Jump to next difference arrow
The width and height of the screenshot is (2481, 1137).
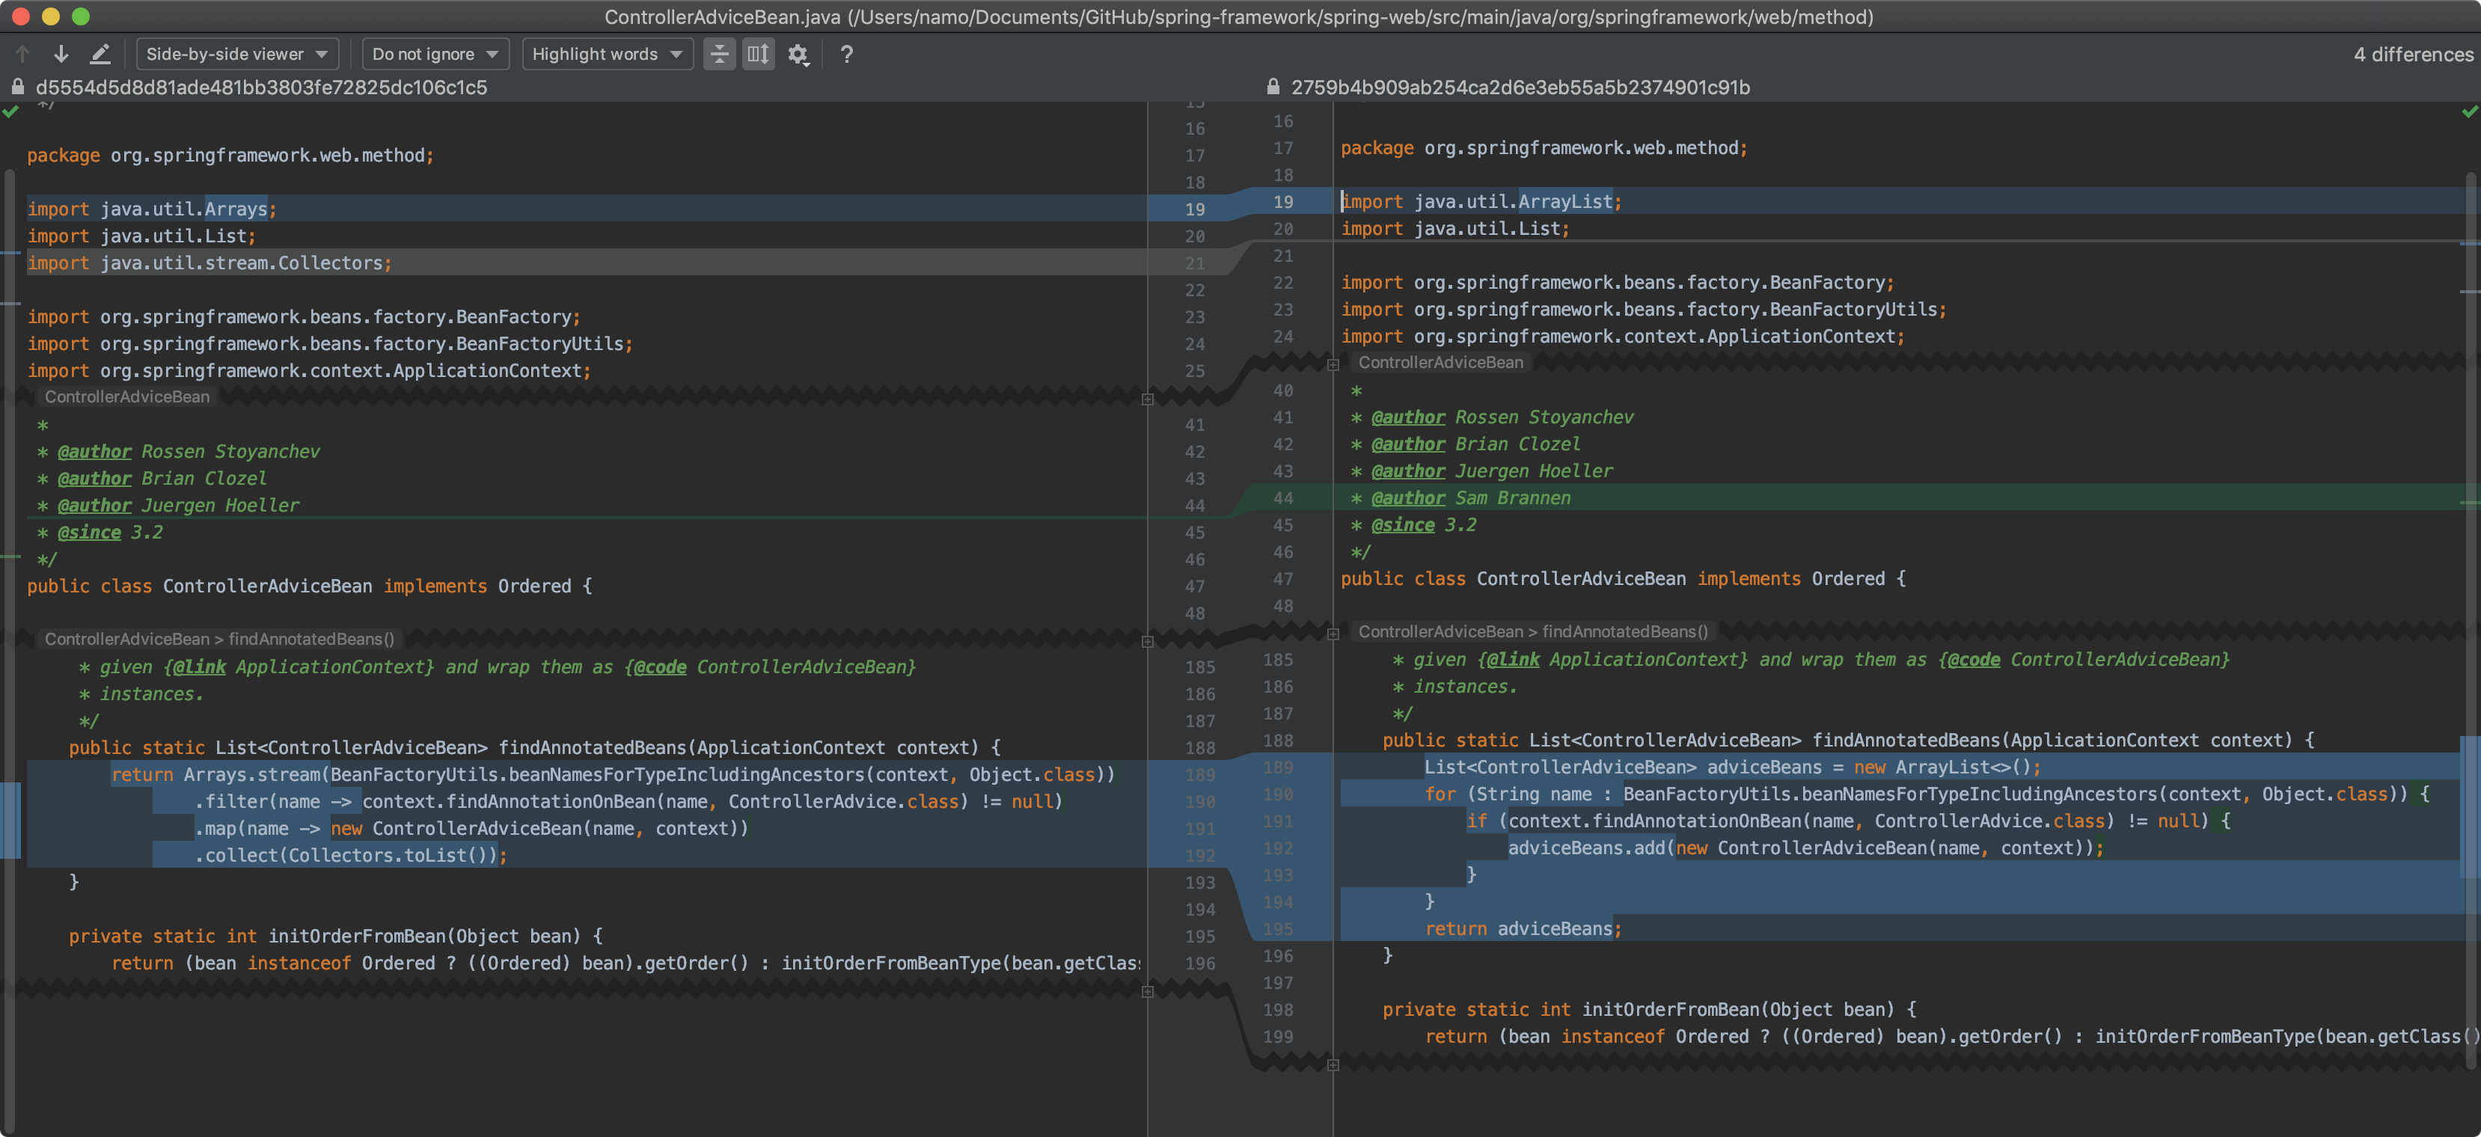click(x=61, y=54)
